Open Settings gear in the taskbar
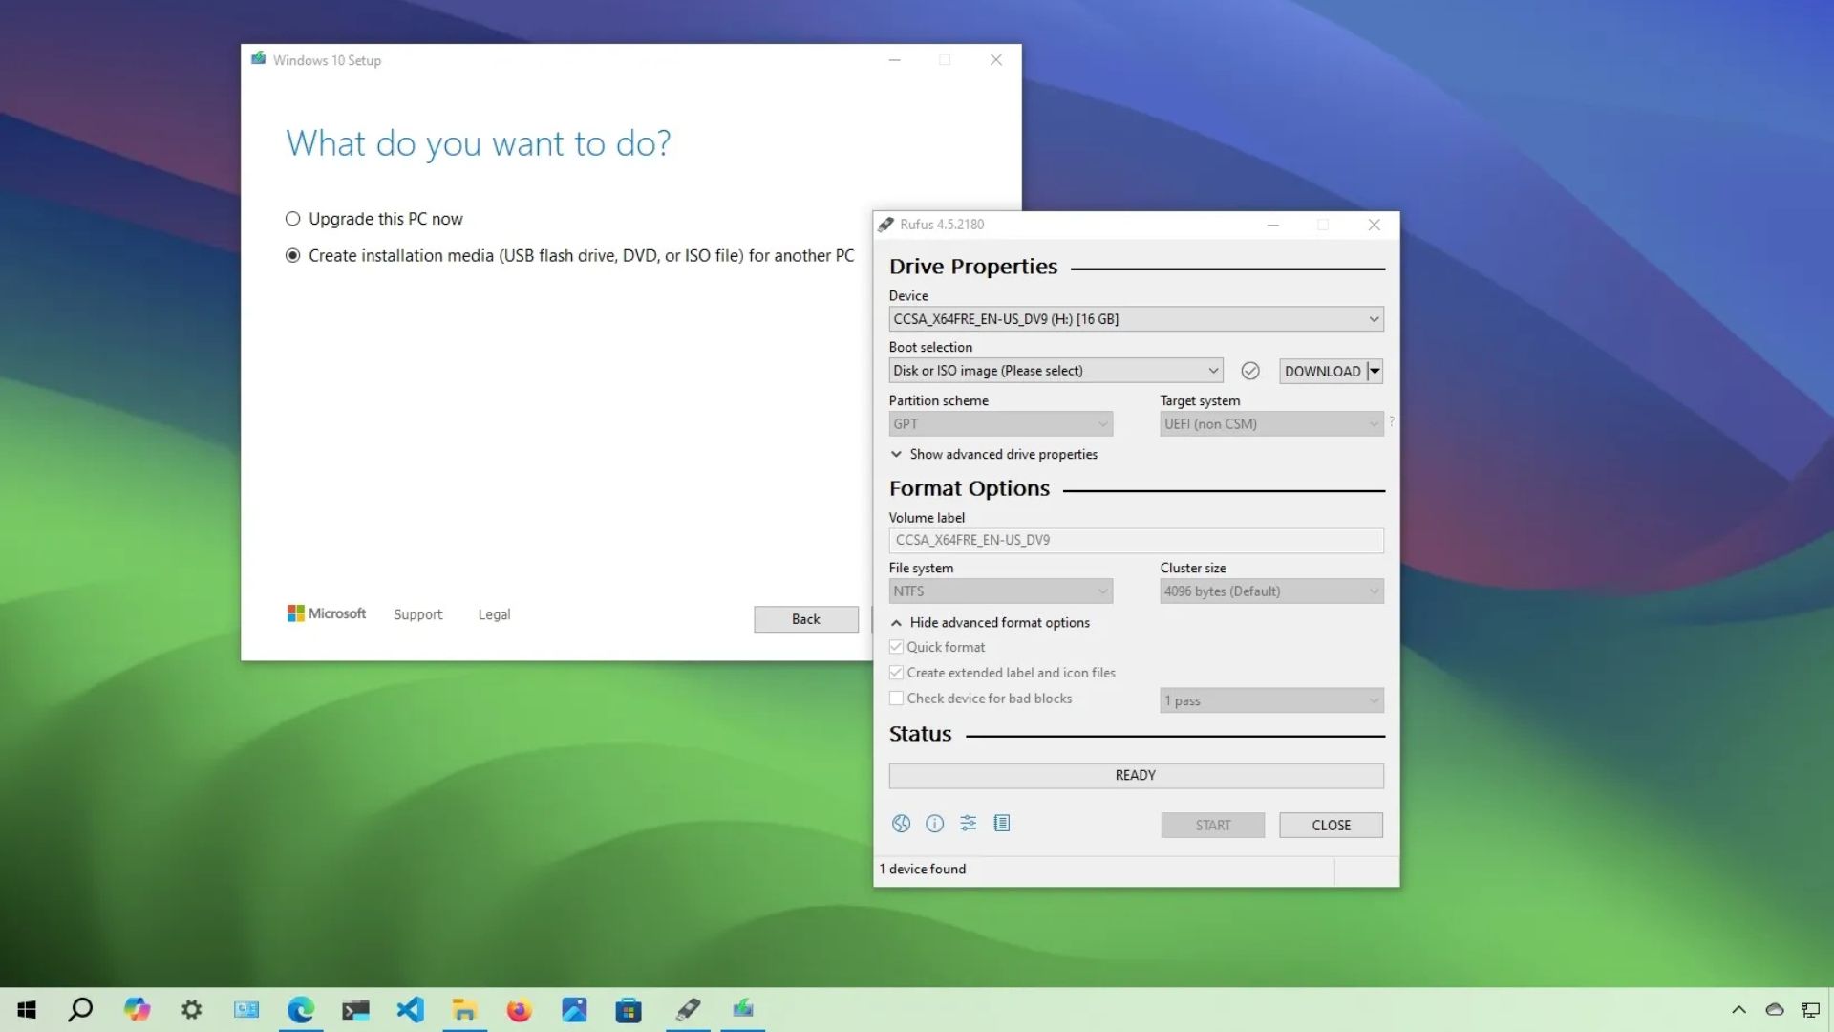 coord(191,1010)
